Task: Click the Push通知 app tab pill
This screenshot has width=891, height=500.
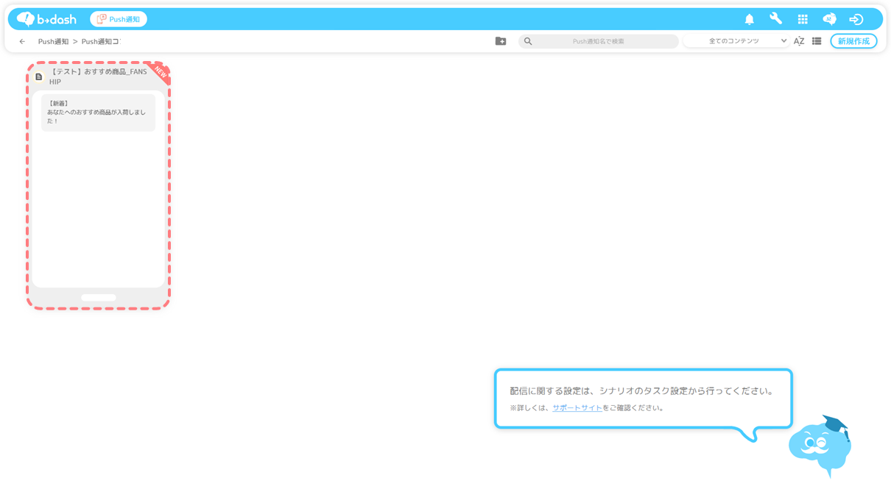Action: coord(119,19)
